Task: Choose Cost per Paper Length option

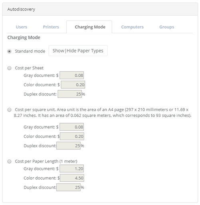Action: pos(9,162)
